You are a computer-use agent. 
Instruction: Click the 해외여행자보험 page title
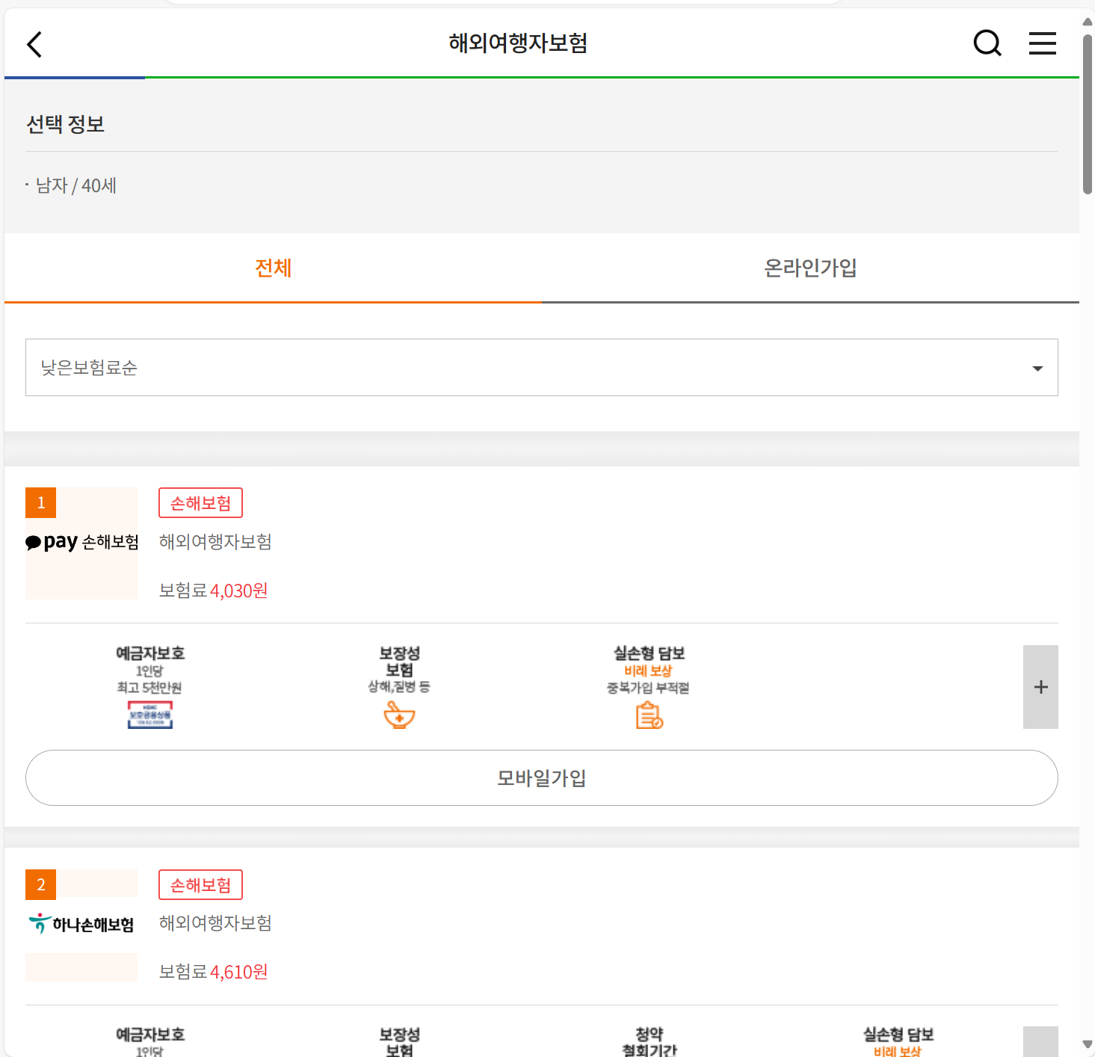518,43
